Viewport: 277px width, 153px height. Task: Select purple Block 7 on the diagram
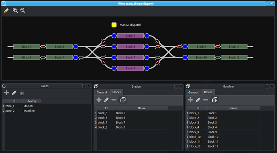click(130, 57)
